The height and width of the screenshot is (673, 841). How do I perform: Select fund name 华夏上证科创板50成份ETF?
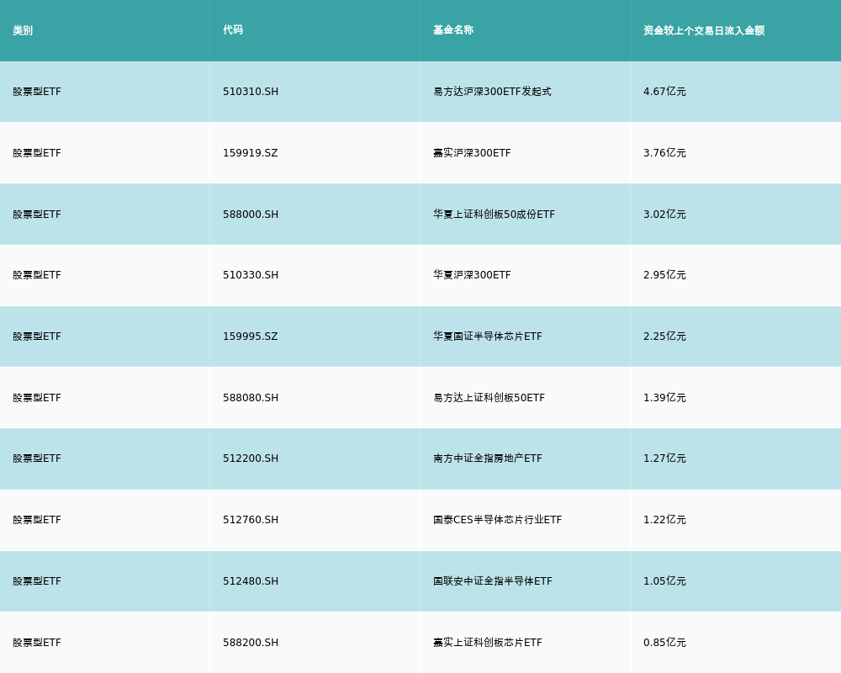coord(494,215)
